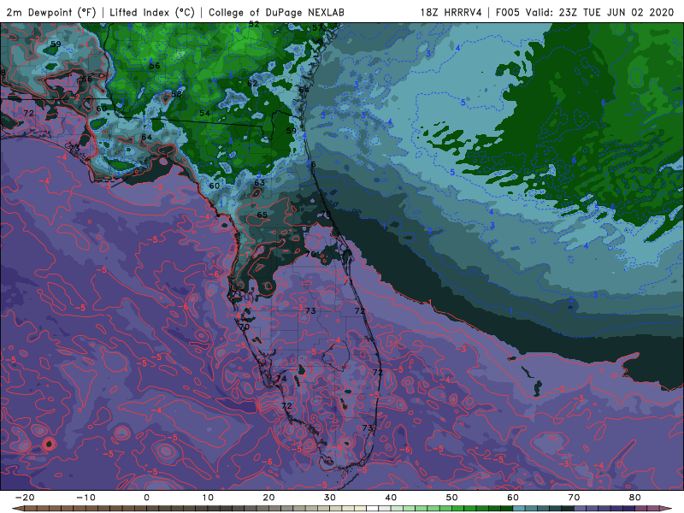Click the "2m Dewpoint (°F)" title text

tap(51, 13)
